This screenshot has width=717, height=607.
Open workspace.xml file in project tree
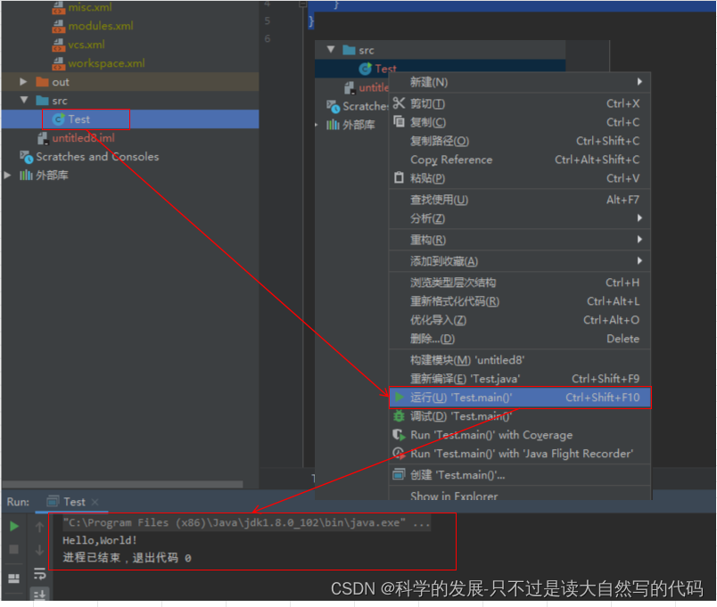pos(106,63)
